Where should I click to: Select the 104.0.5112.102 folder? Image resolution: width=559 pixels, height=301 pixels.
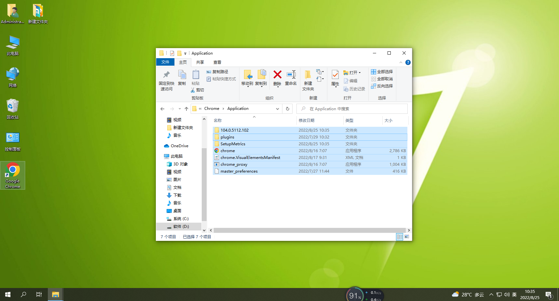point(310,130)
